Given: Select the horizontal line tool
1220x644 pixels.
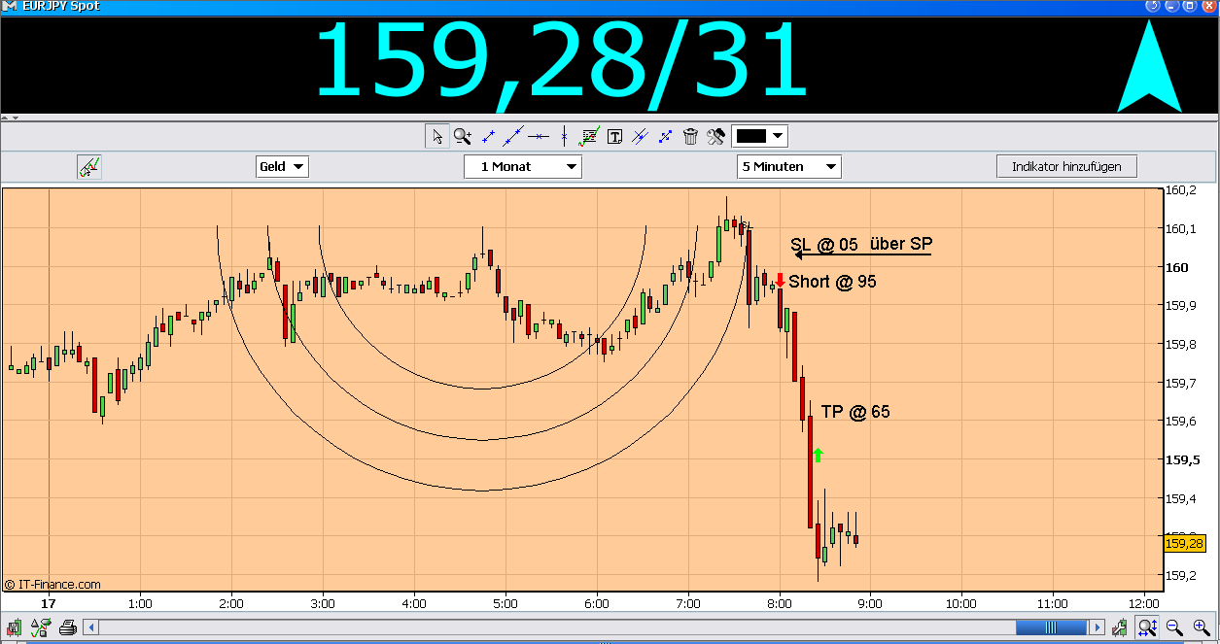Looking at the screenshot, I should (x=539, y=137).
